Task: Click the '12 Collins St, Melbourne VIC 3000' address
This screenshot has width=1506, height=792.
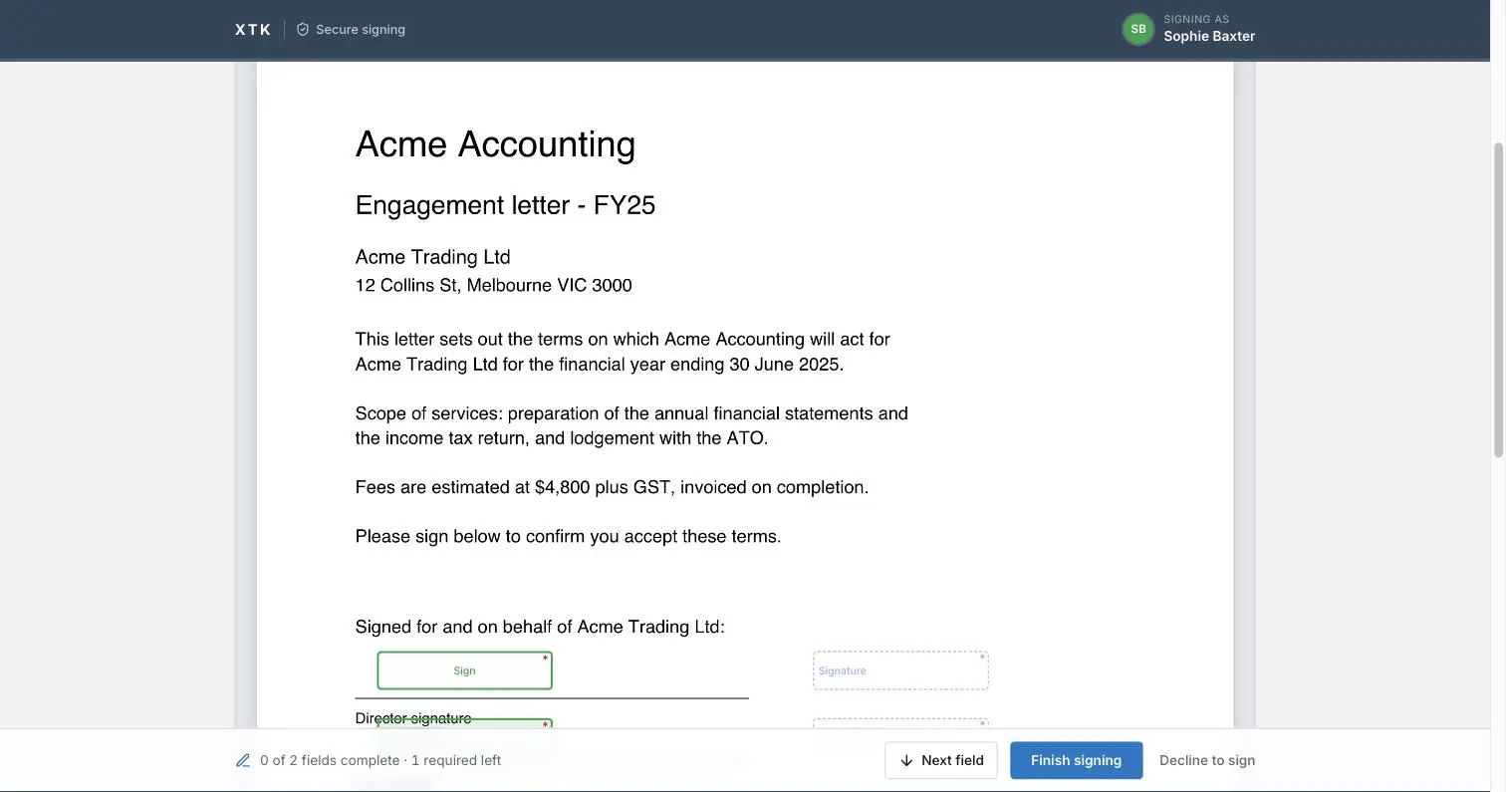Action: tap(493, 286)
